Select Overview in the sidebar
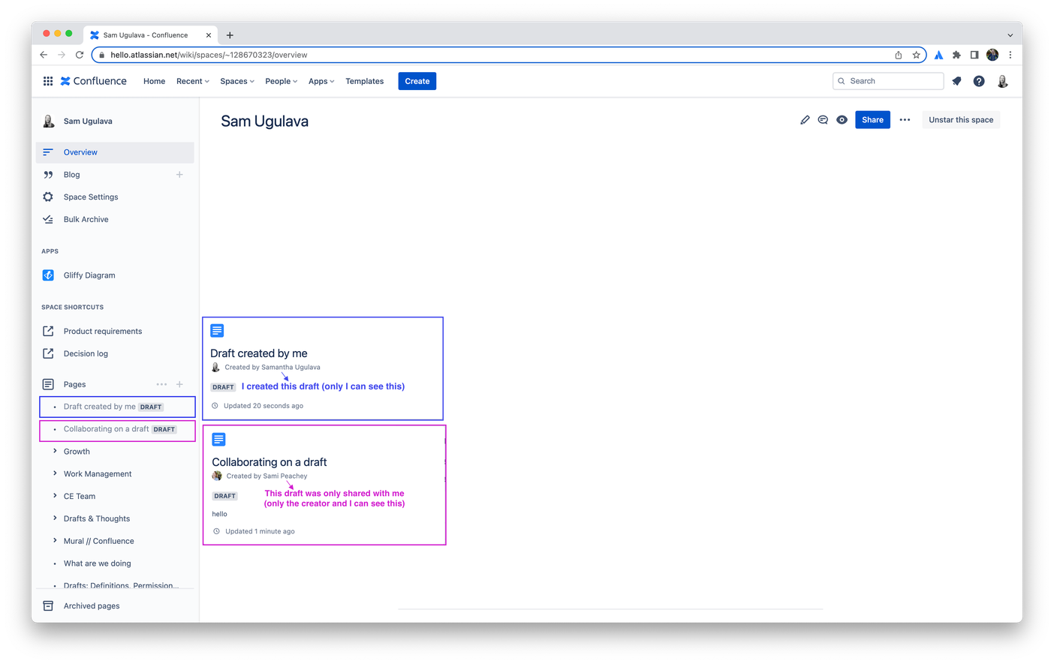Image resolution: width=1054 pixels, height=664 pixels. tap(115, 152)
